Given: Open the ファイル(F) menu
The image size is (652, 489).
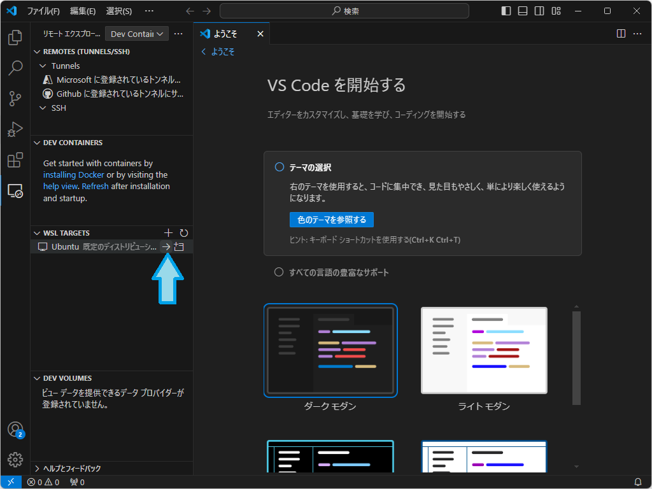Looking at the screenshot, I should (43, 11).
